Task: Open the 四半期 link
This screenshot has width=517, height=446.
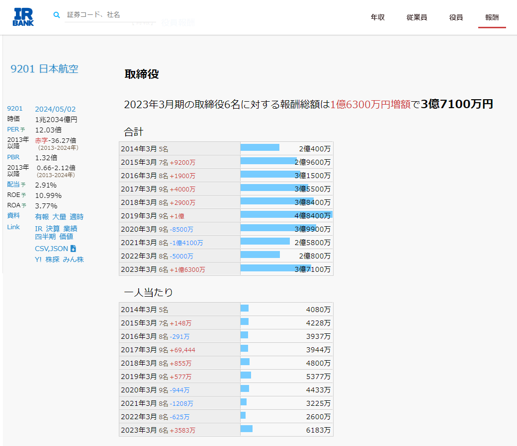Action: (x=45, y=237)
